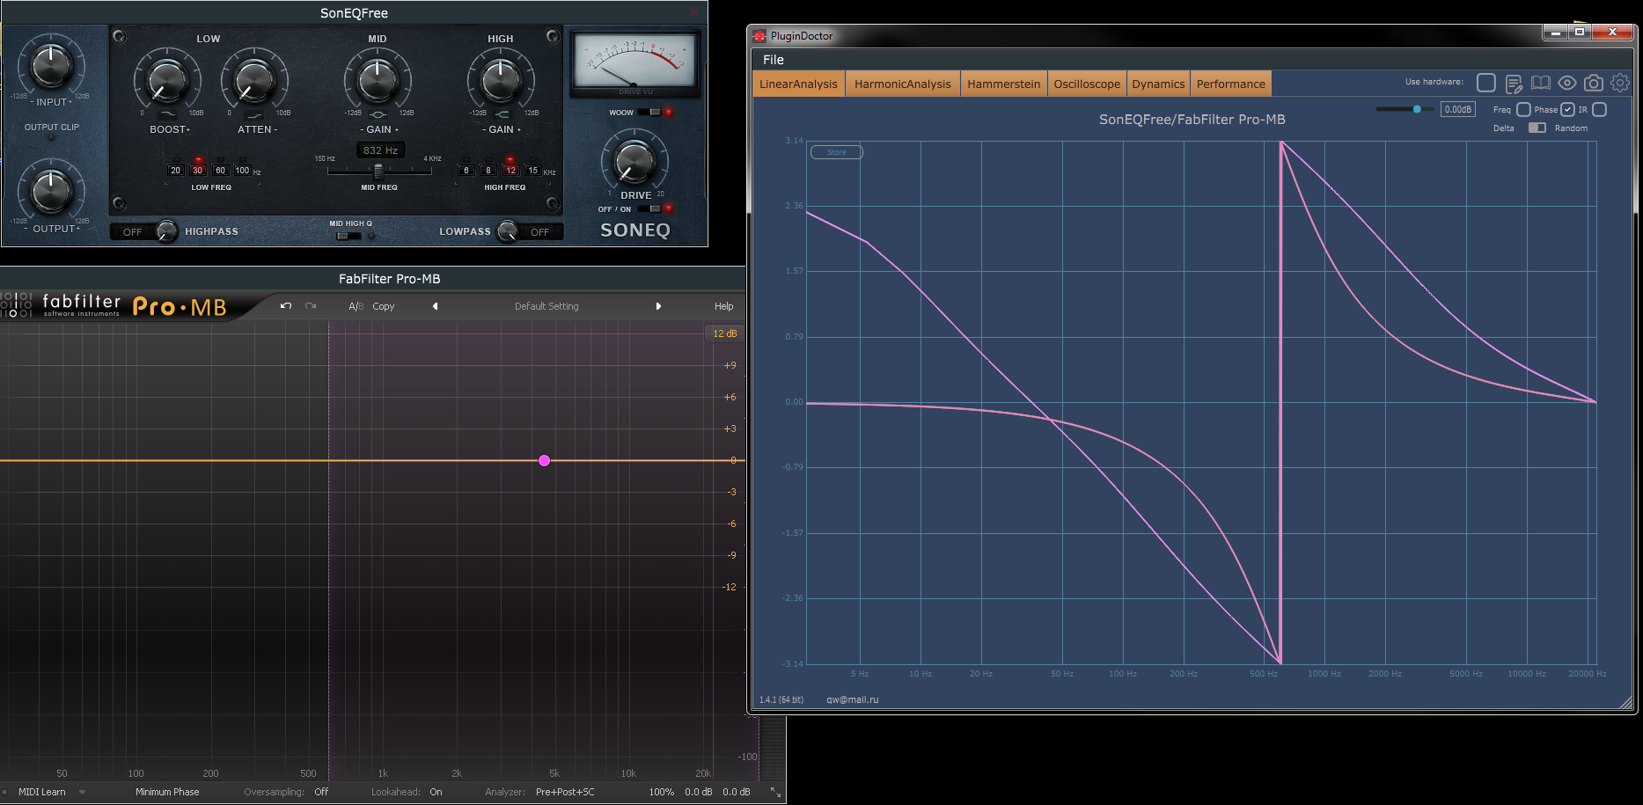Screen dimensions: 1643x805
Task: Open the manual book icon in PluginDoctor
Action: pyautogui.click(x=1540, y=83)
